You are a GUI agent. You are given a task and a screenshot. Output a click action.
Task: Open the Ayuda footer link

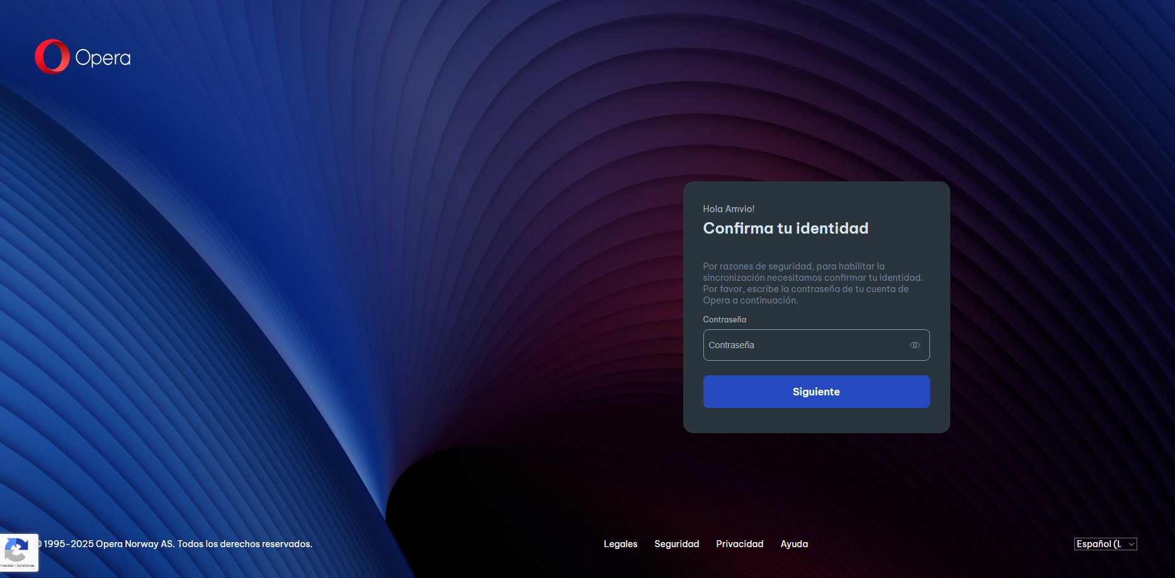[x=794, y=544]
